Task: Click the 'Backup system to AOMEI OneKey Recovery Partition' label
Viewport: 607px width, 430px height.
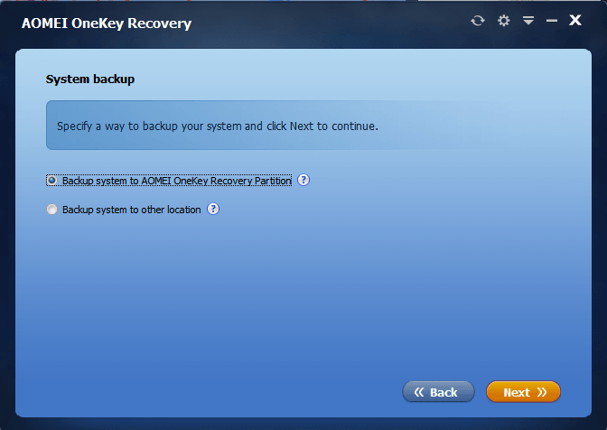Action: tap(177, 181)
